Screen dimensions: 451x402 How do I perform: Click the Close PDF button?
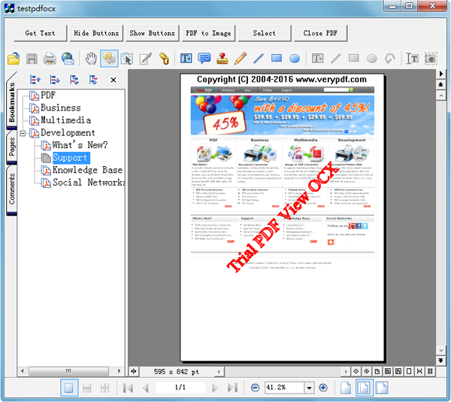pyautogui.click(x=320, y=33)
